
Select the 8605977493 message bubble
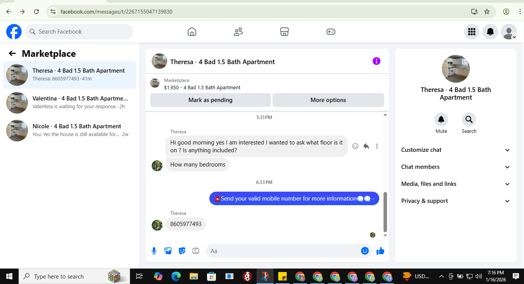pyautogui.click(x=186, y=224)
